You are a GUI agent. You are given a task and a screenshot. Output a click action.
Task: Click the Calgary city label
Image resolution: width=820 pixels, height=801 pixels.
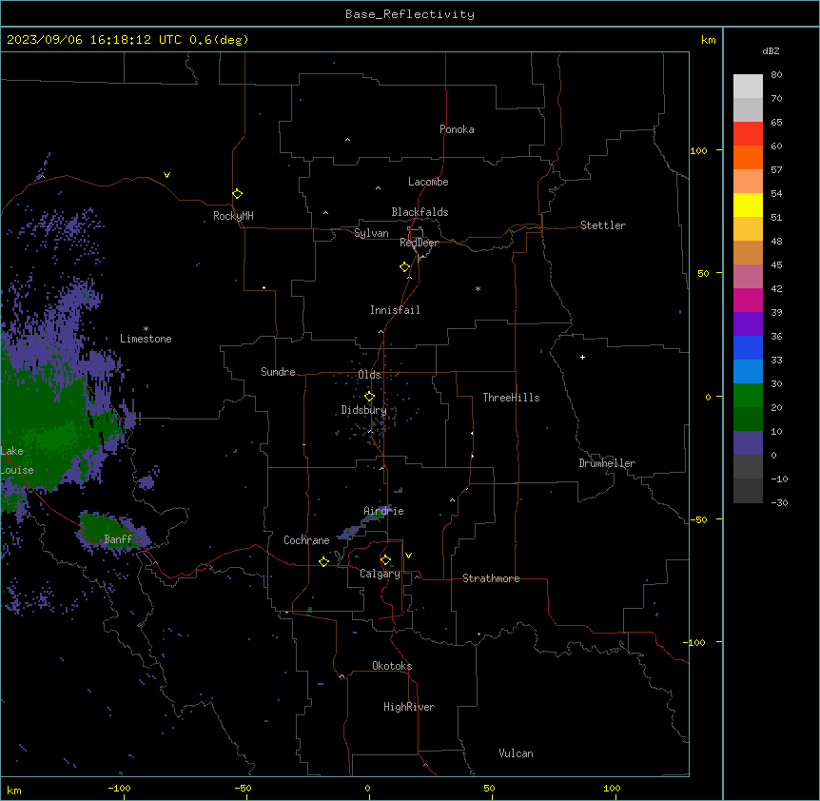point(381,574)
